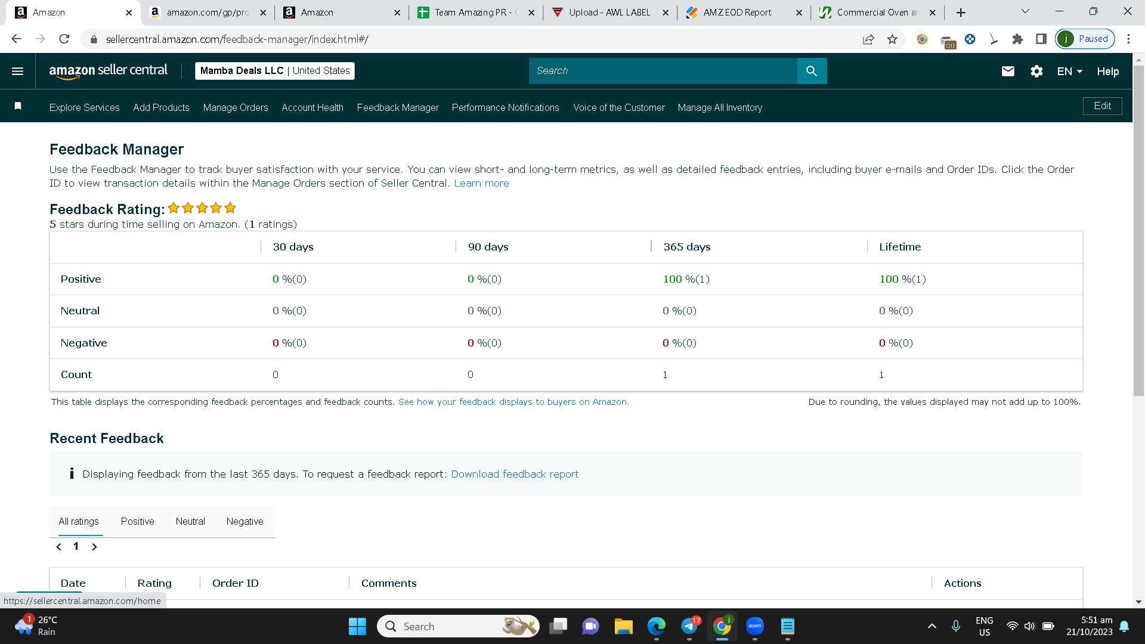Screen dimensions: 1145x644
Task: Share this page via address bar icon
Action: (868, 39)
